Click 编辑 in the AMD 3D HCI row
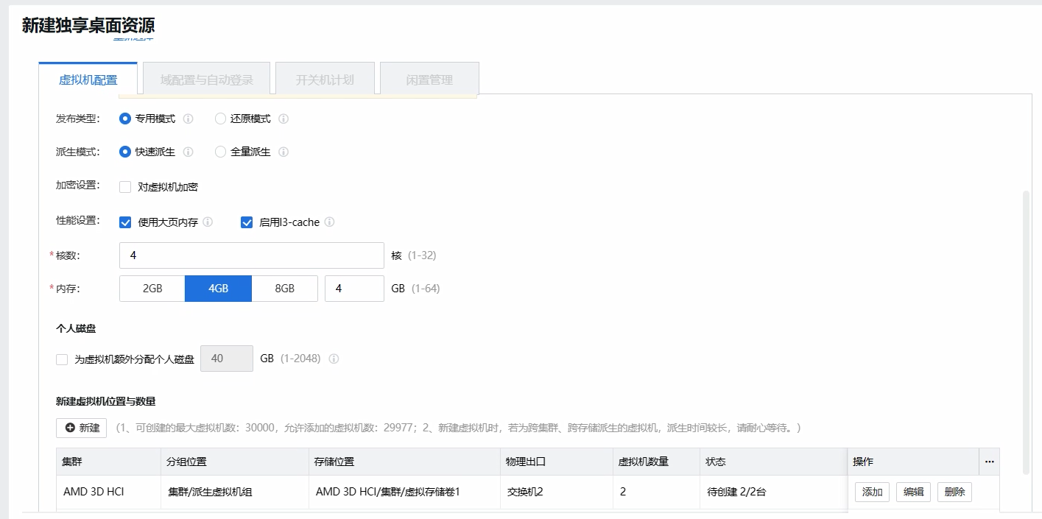Viewport: 1042px width, 519px height. (x=913, y=492)
